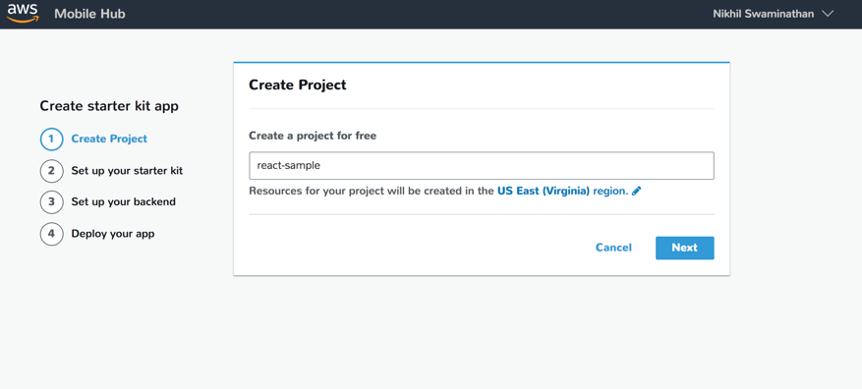Viewport: 862px width, 389px height.
Task: Select the step 2 circle icon
Action: tap(51, 171)
